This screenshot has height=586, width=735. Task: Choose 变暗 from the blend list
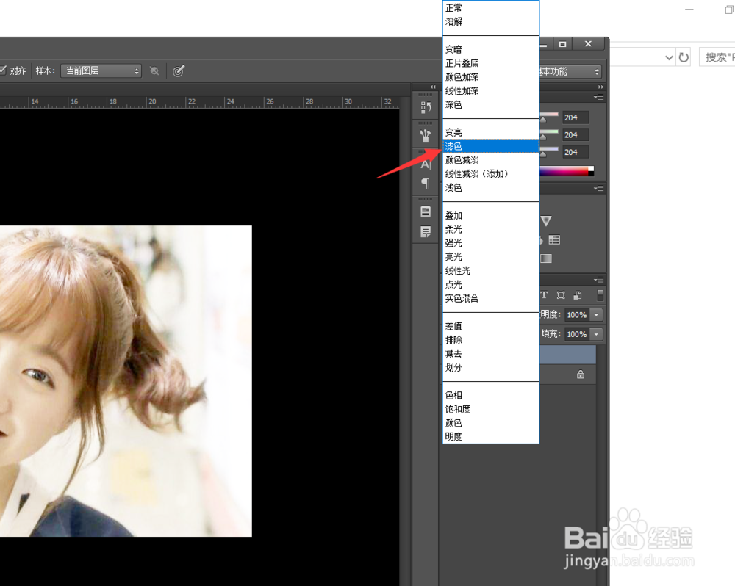491,49
